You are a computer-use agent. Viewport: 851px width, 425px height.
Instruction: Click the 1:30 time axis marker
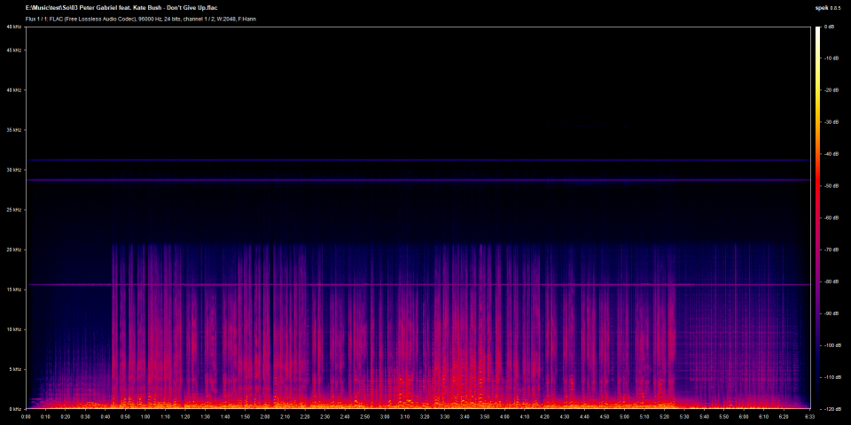tap(206, 416)
